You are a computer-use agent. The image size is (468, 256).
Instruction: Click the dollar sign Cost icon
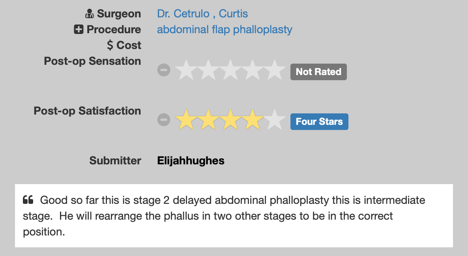click(110, 45)
